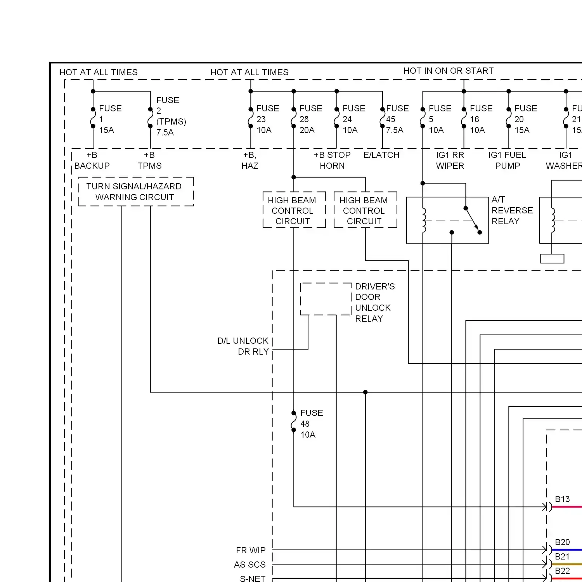The height and width of the screenshot is (582, 582).
Task: Select the fuse 28 symbol
Action: coord(294,118)
